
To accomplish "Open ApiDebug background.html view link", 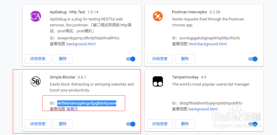I will (x=81, y=44).
